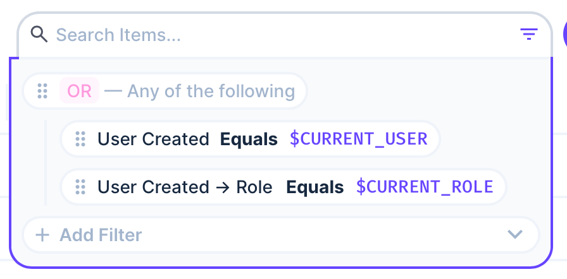Switch the Any of the following group label

pos(211,91)
